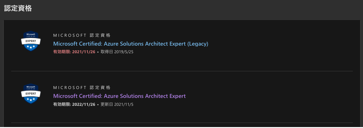Screen dimensions: 363x128
Task: Click the 有効期限 2022/11/26 text
Action: tap(74, 104)
